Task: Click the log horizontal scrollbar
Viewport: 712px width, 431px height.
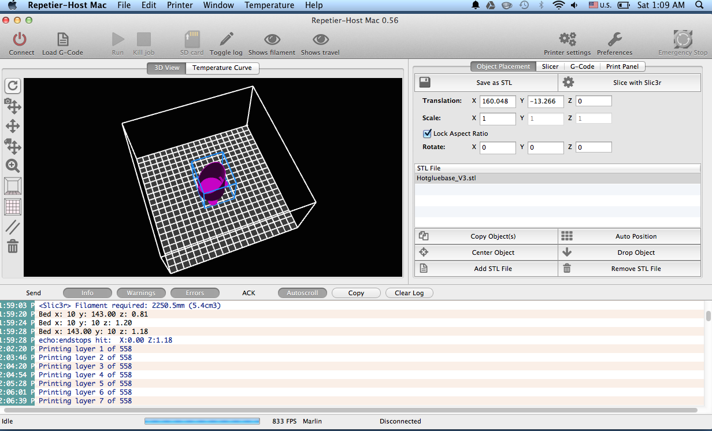Action: pos(351,410)
